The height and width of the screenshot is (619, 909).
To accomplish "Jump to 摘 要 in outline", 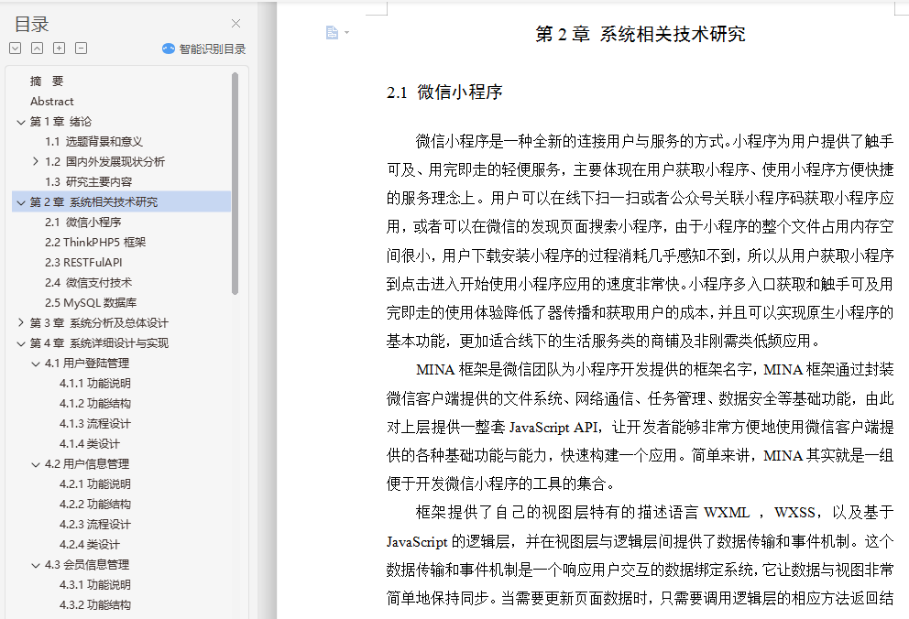I will 47,81.
